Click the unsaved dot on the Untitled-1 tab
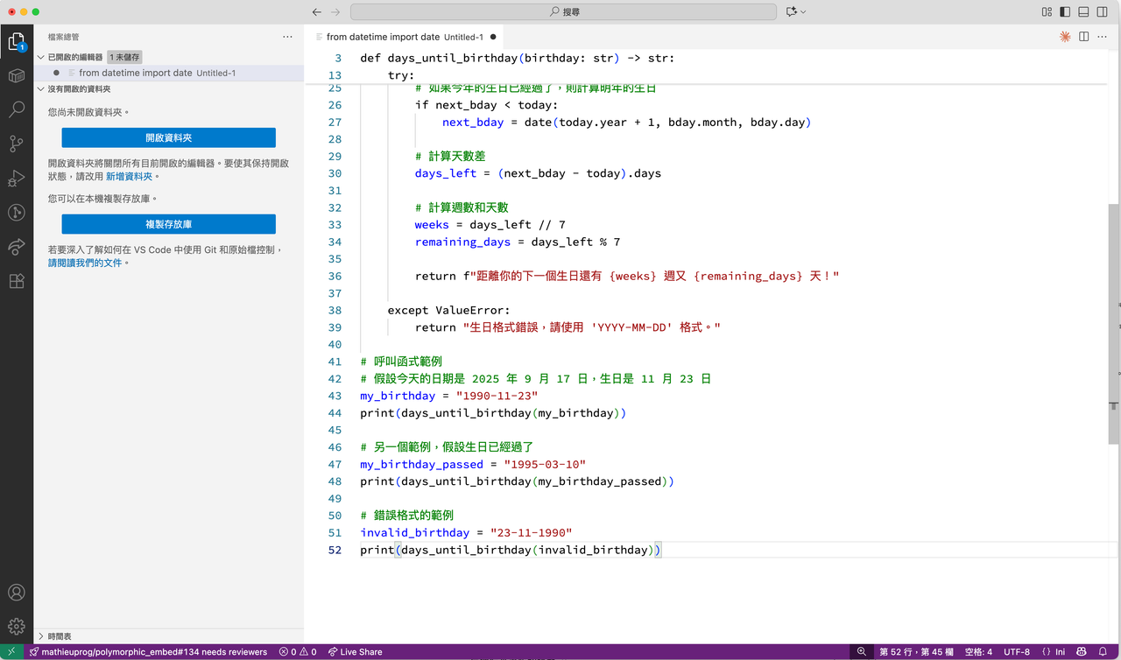 (493, 37)
